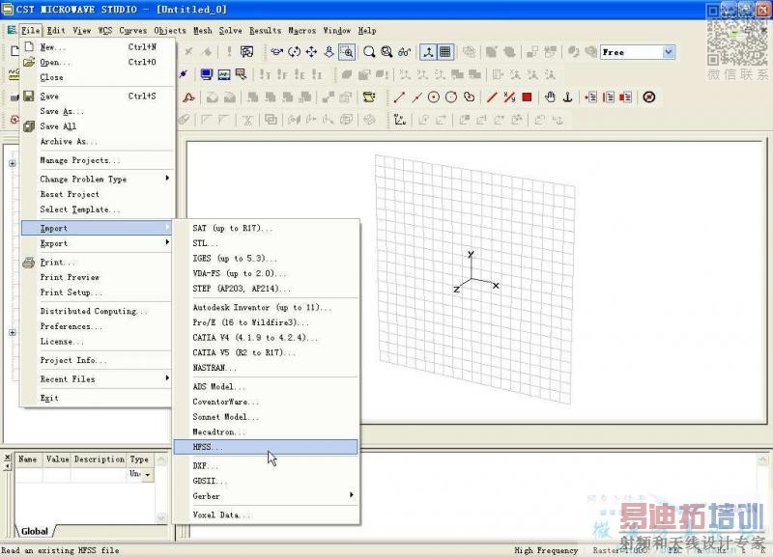Click the blue monitor icon
This screenshot has height=557, width=773.
coord(206,75)
